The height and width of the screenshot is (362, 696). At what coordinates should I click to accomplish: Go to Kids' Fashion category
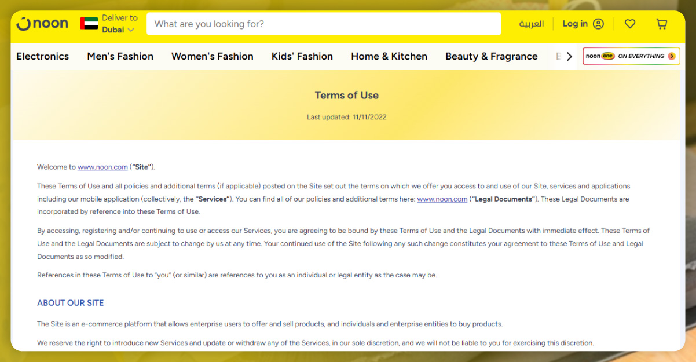(x=302, y=56)
